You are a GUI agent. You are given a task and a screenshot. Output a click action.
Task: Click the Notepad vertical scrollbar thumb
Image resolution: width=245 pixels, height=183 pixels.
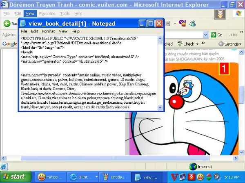coord(160,43)
